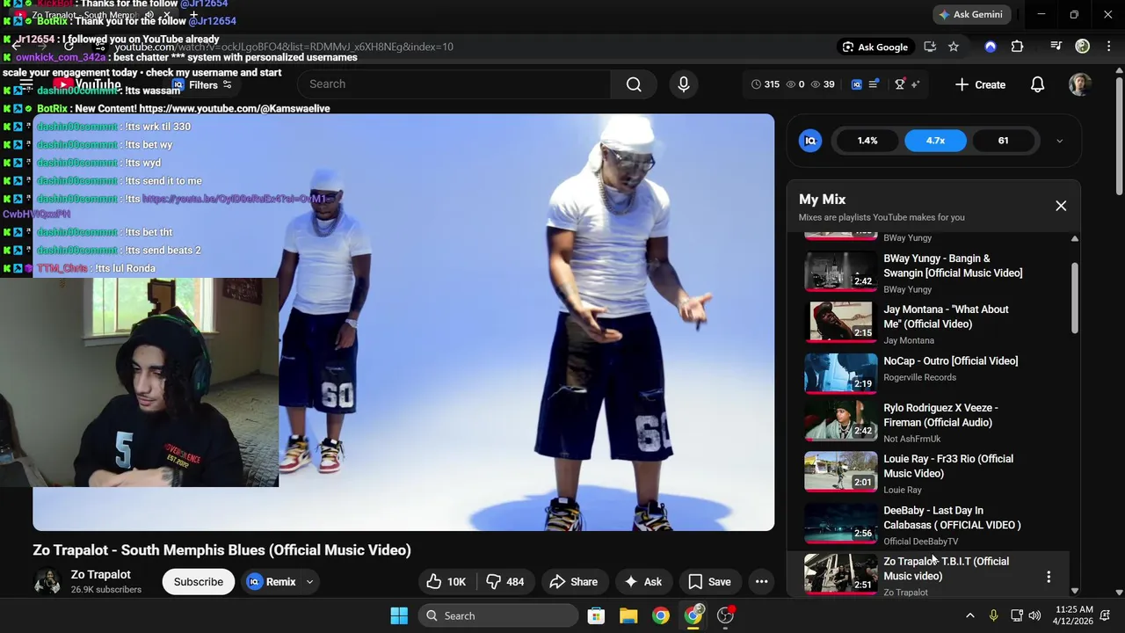Open the Chrome three-dot menu
This screenshot has height=633, width=1125.
pyautogui.click(x=1108, y=47)
